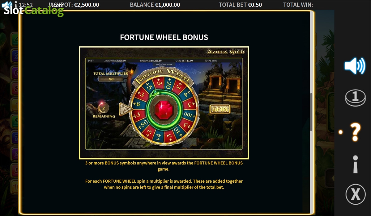Click the JACKPOT €2,500.00 display
The width and height of the screenshot is (371, 216).
coord(74,5)
